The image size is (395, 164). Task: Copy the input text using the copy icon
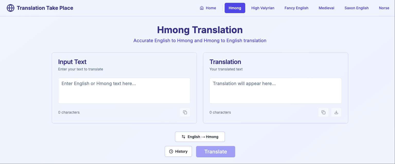point(185,112)
